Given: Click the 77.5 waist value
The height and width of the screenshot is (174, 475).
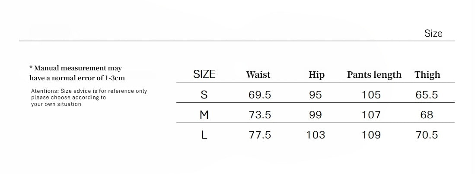Looking at the screenshot, I should click(260, 135).
